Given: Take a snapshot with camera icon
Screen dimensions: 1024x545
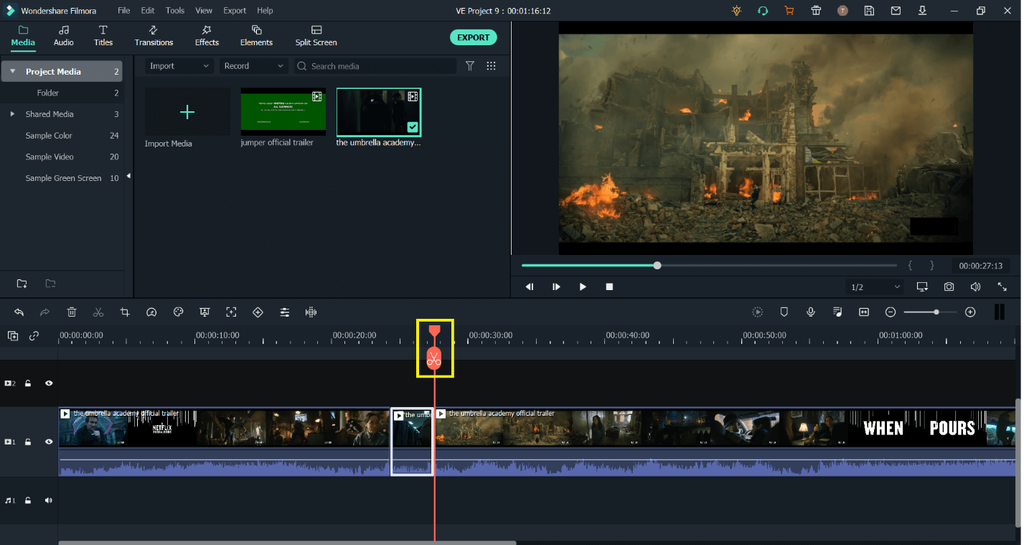Looking at the screenshot, I should [x=949, y=287].
